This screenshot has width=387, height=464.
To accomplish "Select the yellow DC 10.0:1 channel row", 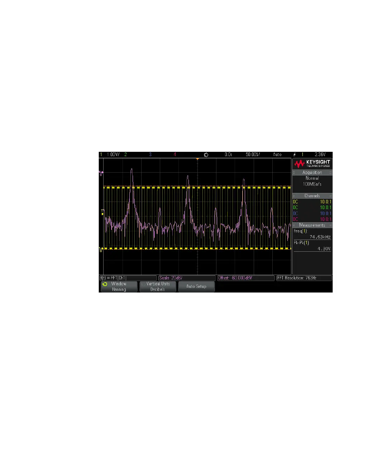I will [x=312, y=202].
